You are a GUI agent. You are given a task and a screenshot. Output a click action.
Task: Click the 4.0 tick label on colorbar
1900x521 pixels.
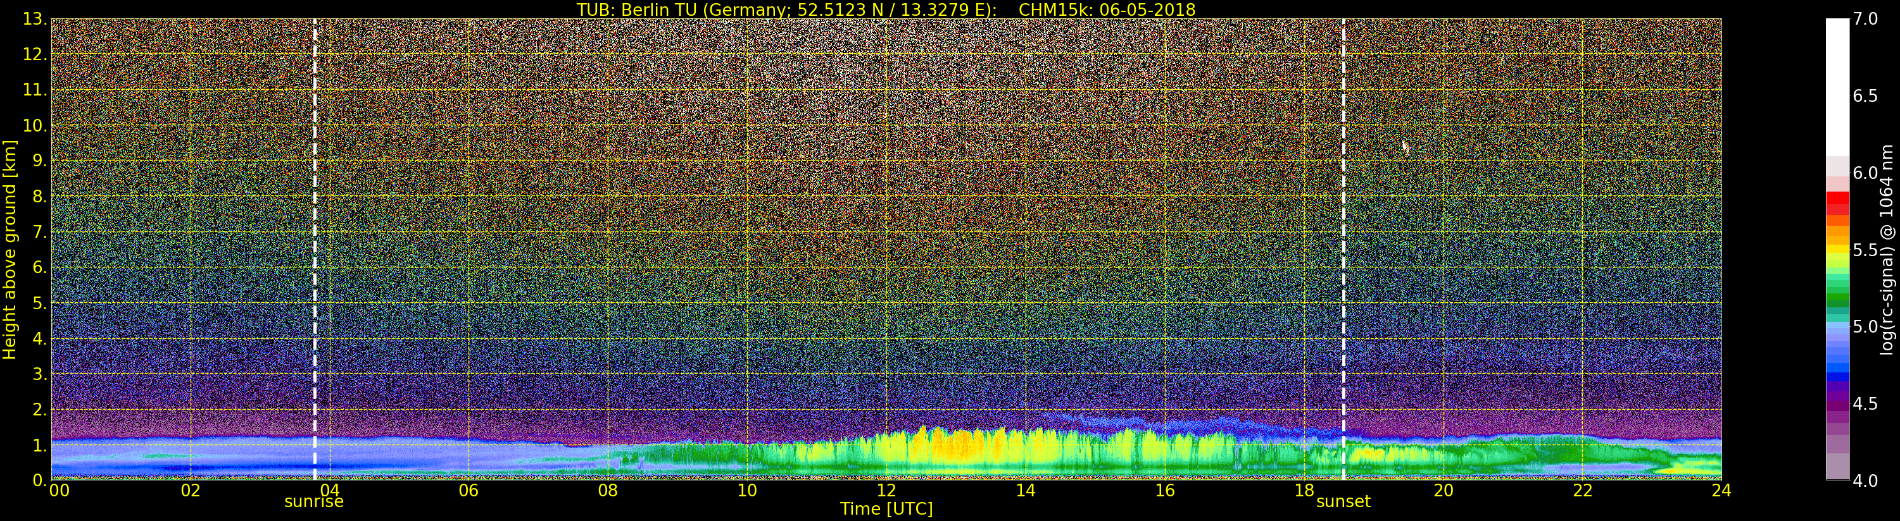(x=1865, y=481)
